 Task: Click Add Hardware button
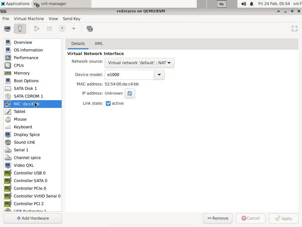coord(33,218)
